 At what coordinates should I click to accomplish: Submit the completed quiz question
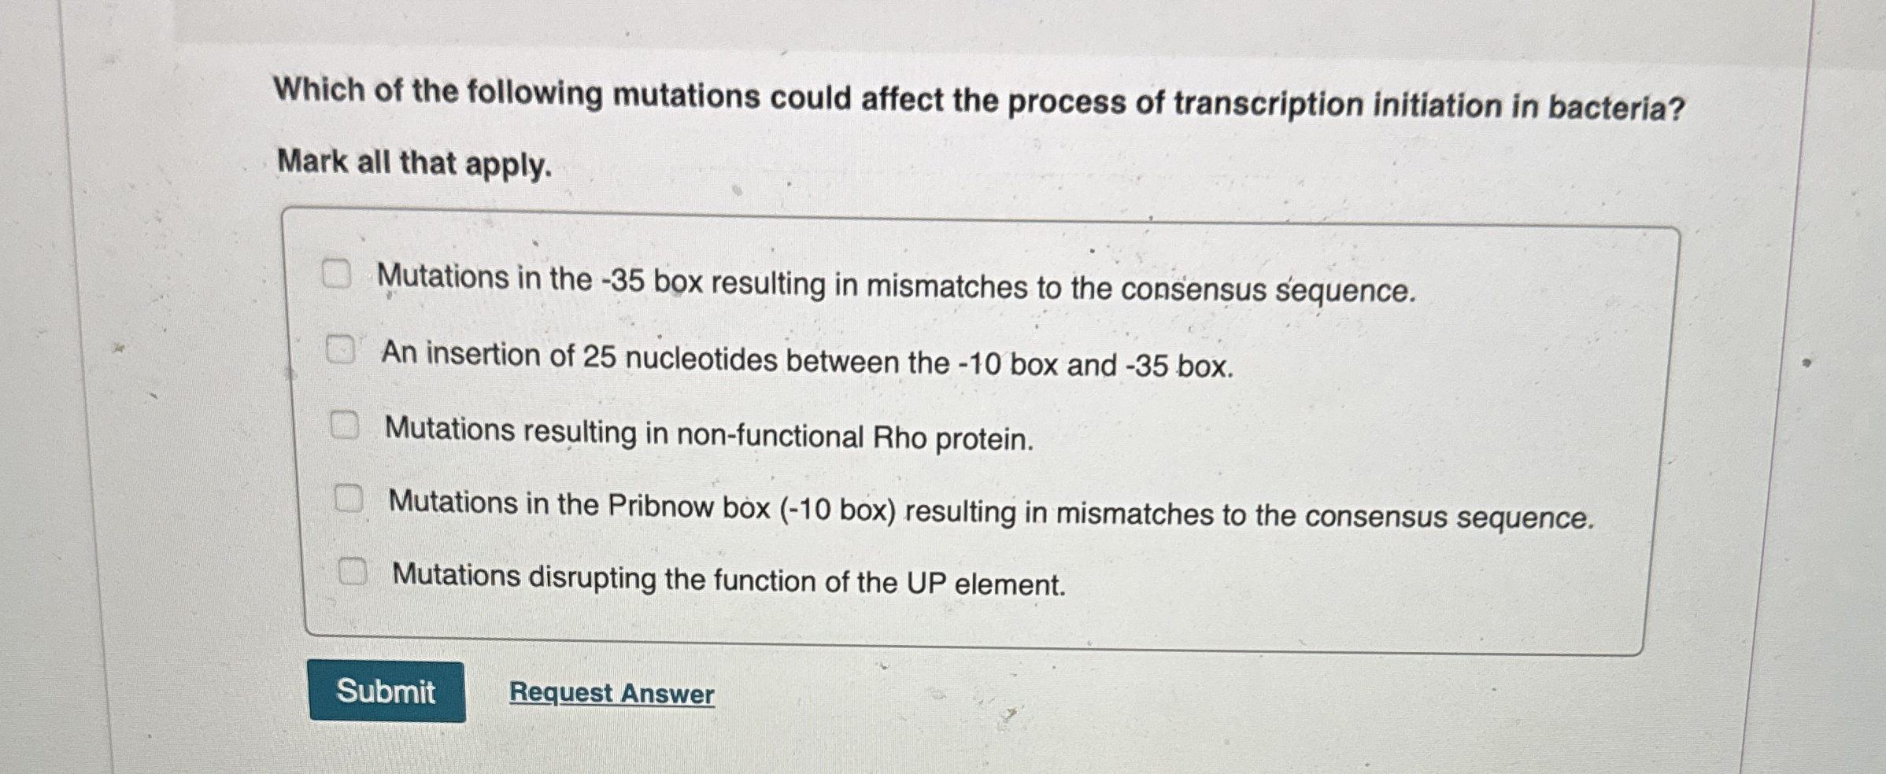[x=386, y=691]
